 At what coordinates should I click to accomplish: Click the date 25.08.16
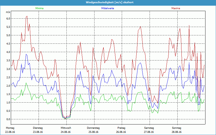pos(93,132)
